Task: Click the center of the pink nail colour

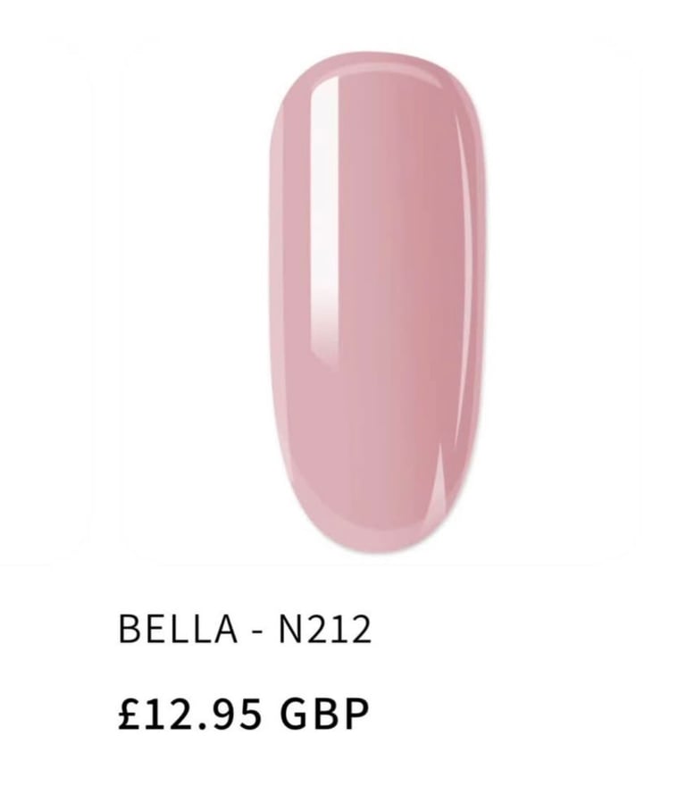Action: point(378,302)
